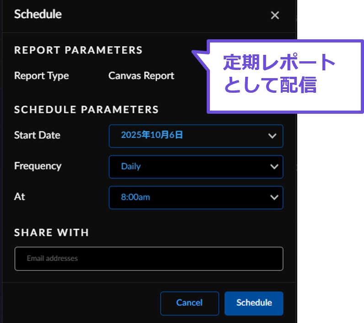Focus the Email addresses input field
364x323 pixels.
(149, 259)
